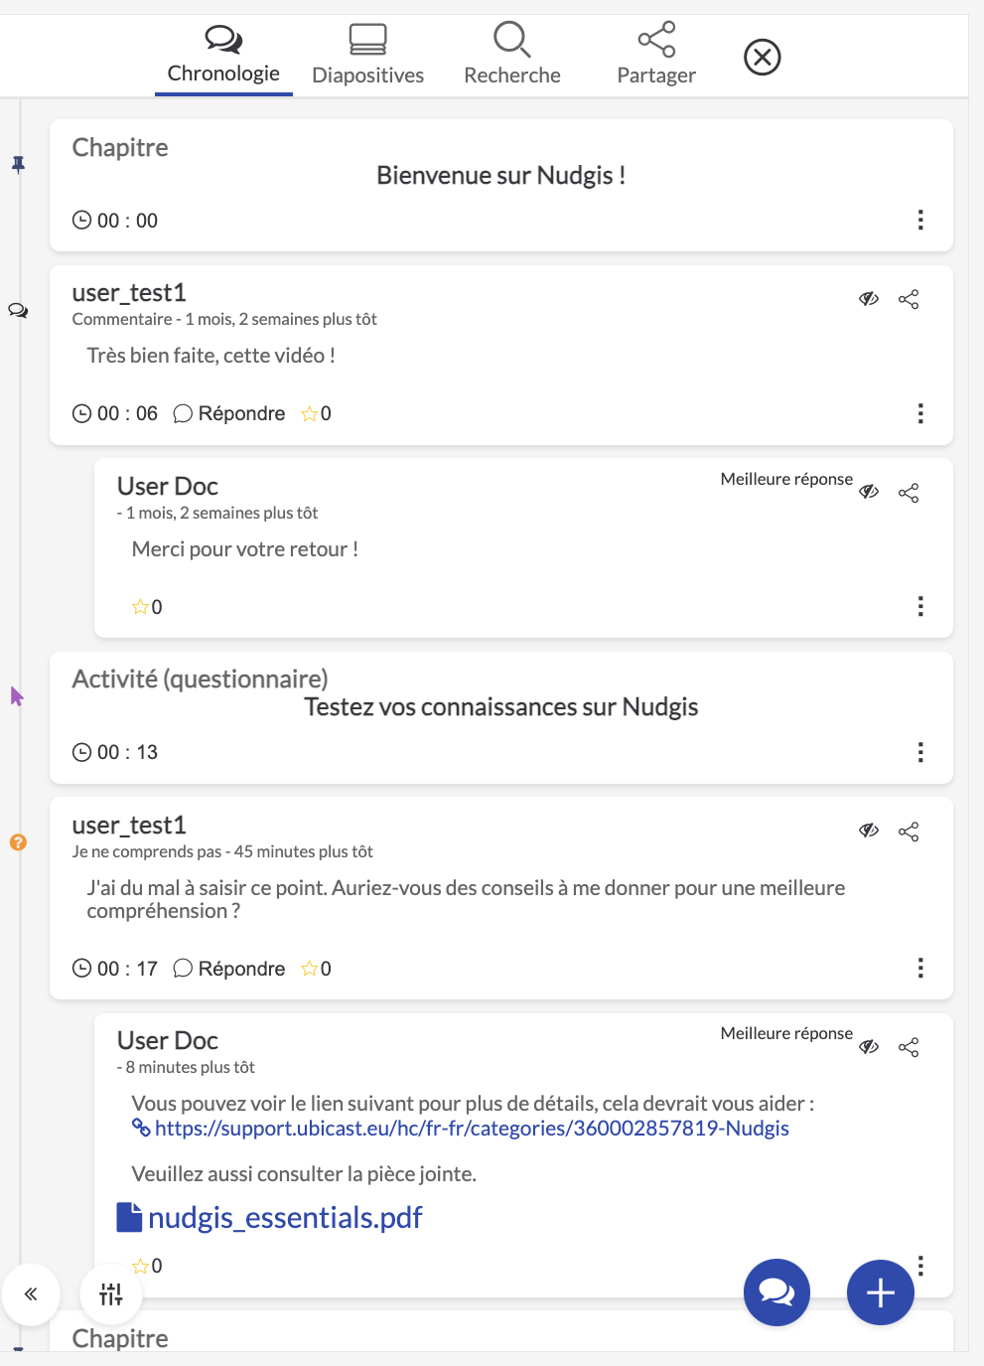Click the blue chat bubbles floating button

[x=776, y=1292]
